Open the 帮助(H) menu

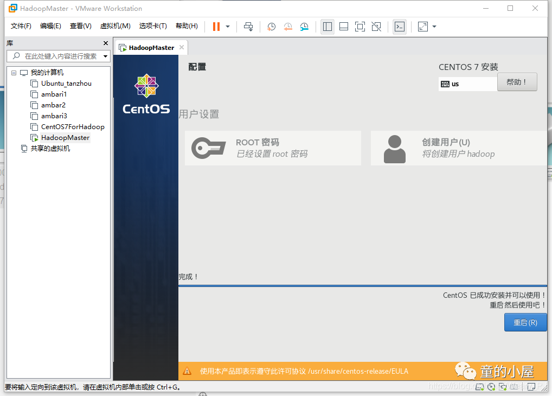pyautogui.click(x=187, y=26)
